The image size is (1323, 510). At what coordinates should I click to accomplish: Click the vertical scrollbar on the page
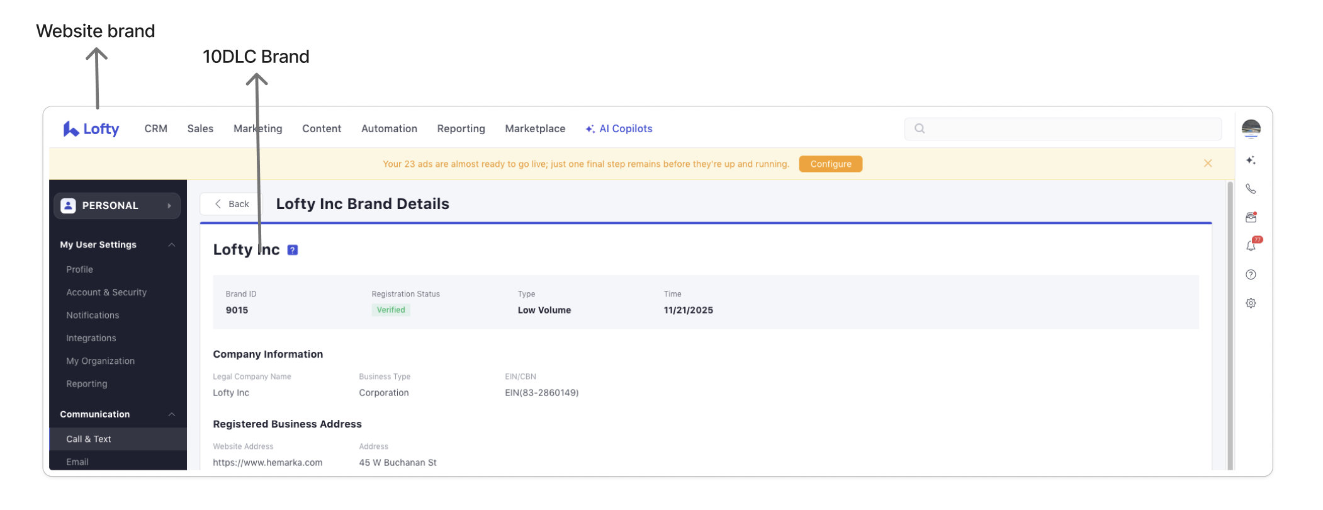coord(1230,315)
